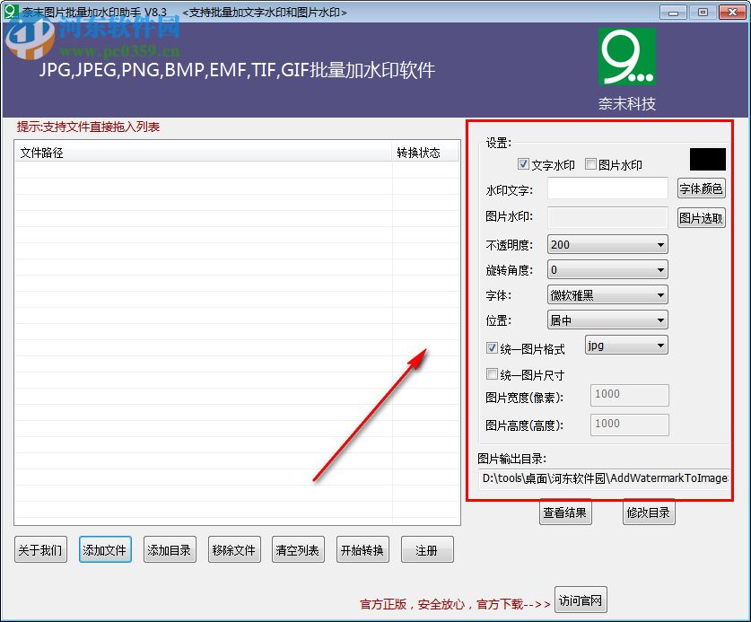Click the 字体颜色 button

tap(701, 189)
